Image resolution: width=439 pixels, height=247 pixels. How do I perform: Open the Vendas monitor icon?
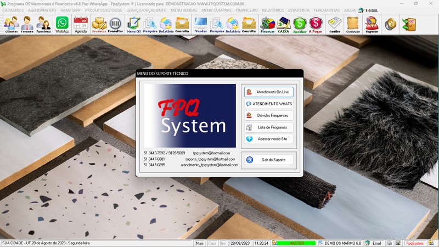click(201, 25)
